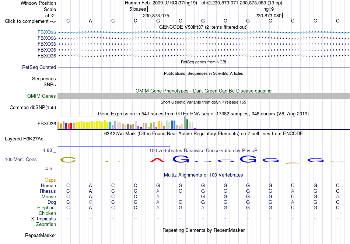Select the SNPs label under Publications
The image size is (350, 244).
pyautogui.click(x=50, y=85)
